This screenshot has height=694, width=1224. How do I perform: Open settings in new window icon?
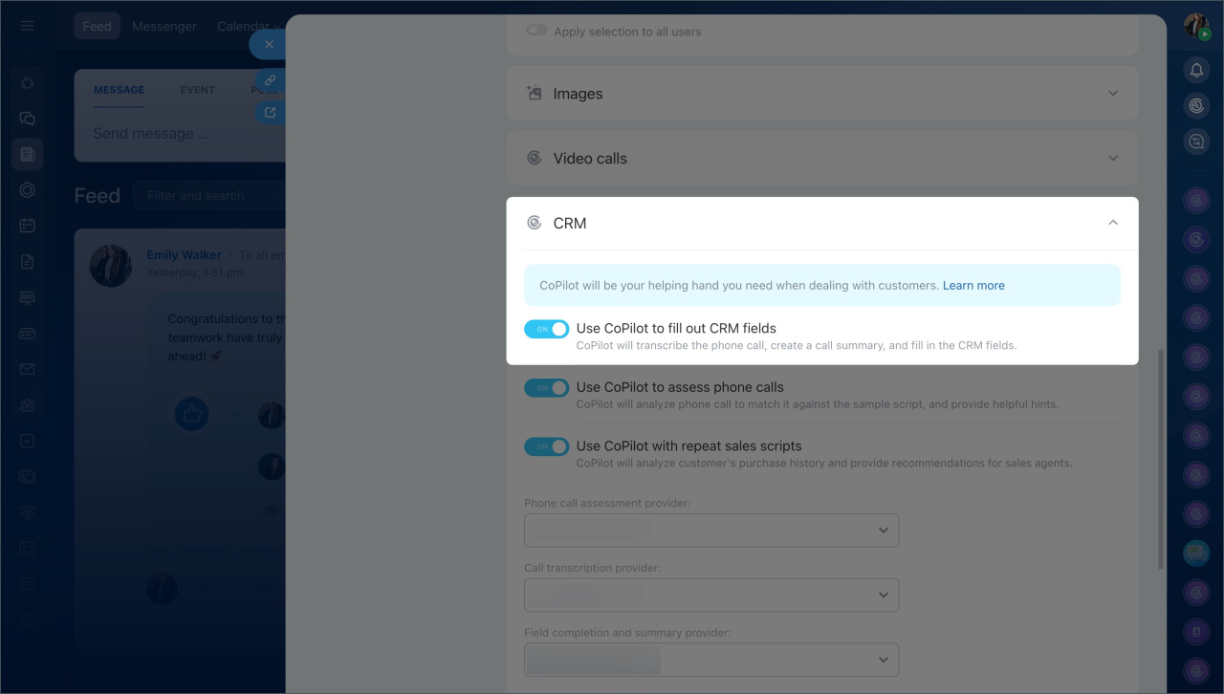tap(270, 113)
